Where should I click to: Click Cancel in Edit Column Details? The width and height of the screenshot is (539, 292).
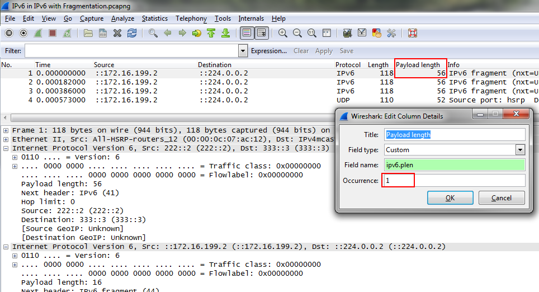(502, 198)
